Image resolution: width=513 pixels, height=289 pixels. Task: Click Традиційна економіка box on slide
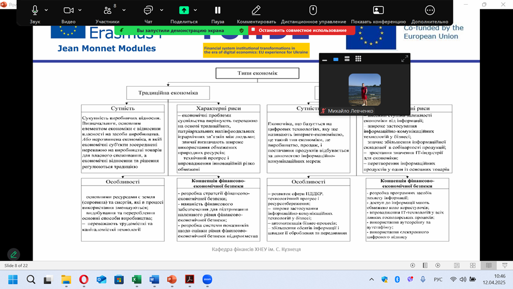[x=168, y=93]
